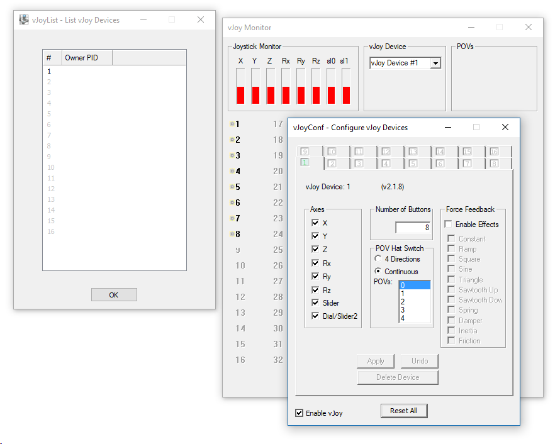The image size is (560, 444).
Task: Apply the device configuration changes
Action: point(376,361)
